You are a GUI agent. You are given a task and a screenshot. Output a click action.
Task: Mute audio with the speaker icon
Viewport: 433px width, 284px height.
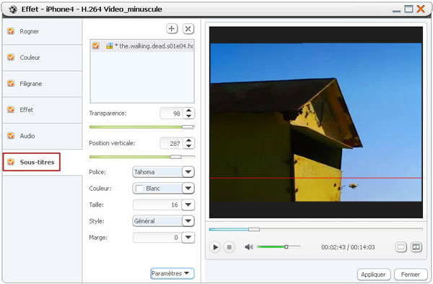click(249, 246)
